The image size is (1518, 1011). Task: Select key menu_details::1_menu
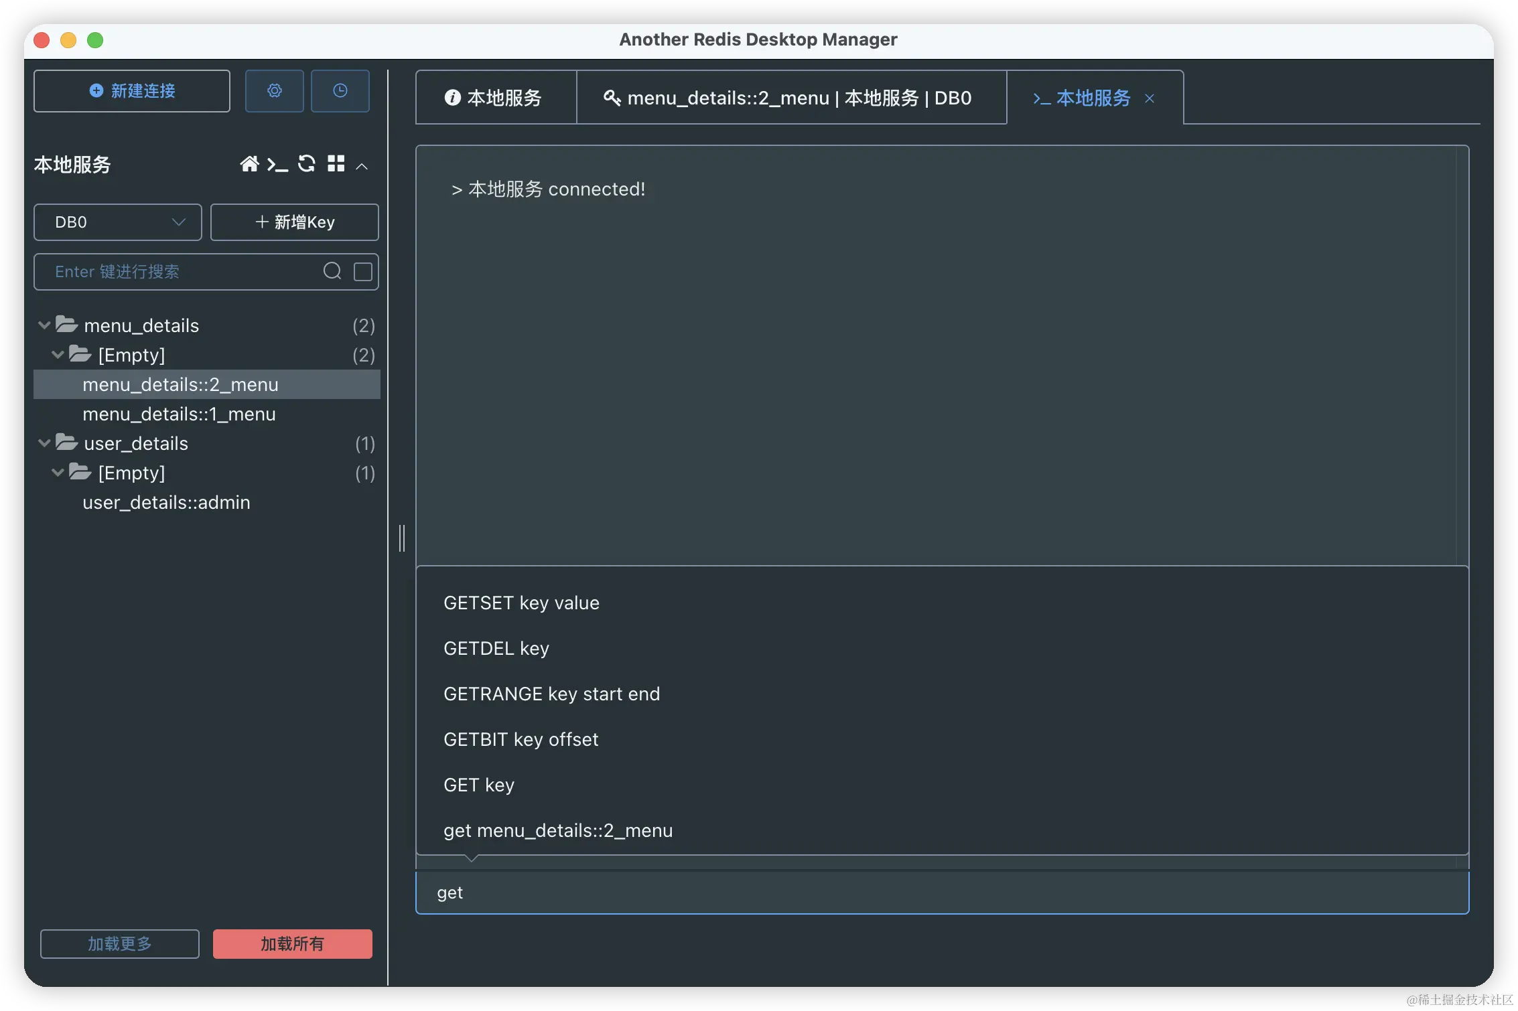pos(207,414)
